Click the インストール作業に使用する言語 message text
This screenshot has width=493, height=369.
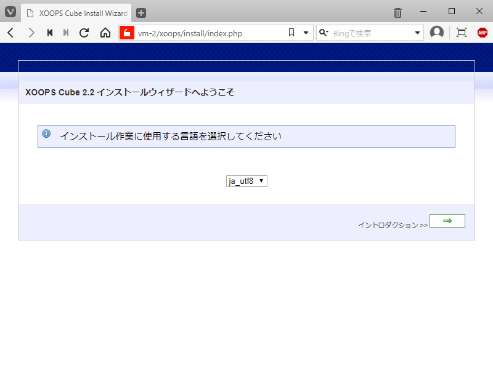[x=171, y=136]
